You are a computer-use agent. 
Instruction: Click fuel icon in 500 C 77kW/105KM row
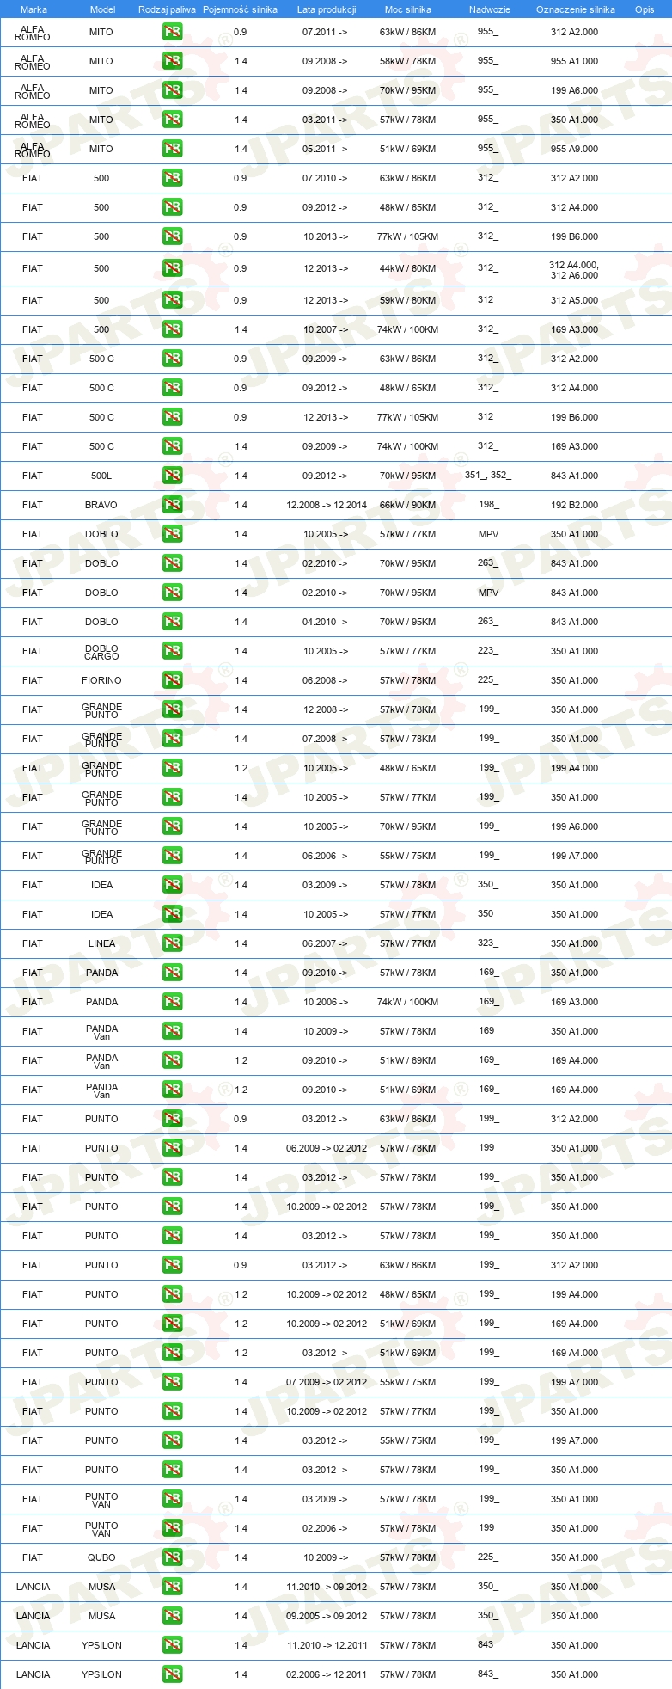point(172,417)
